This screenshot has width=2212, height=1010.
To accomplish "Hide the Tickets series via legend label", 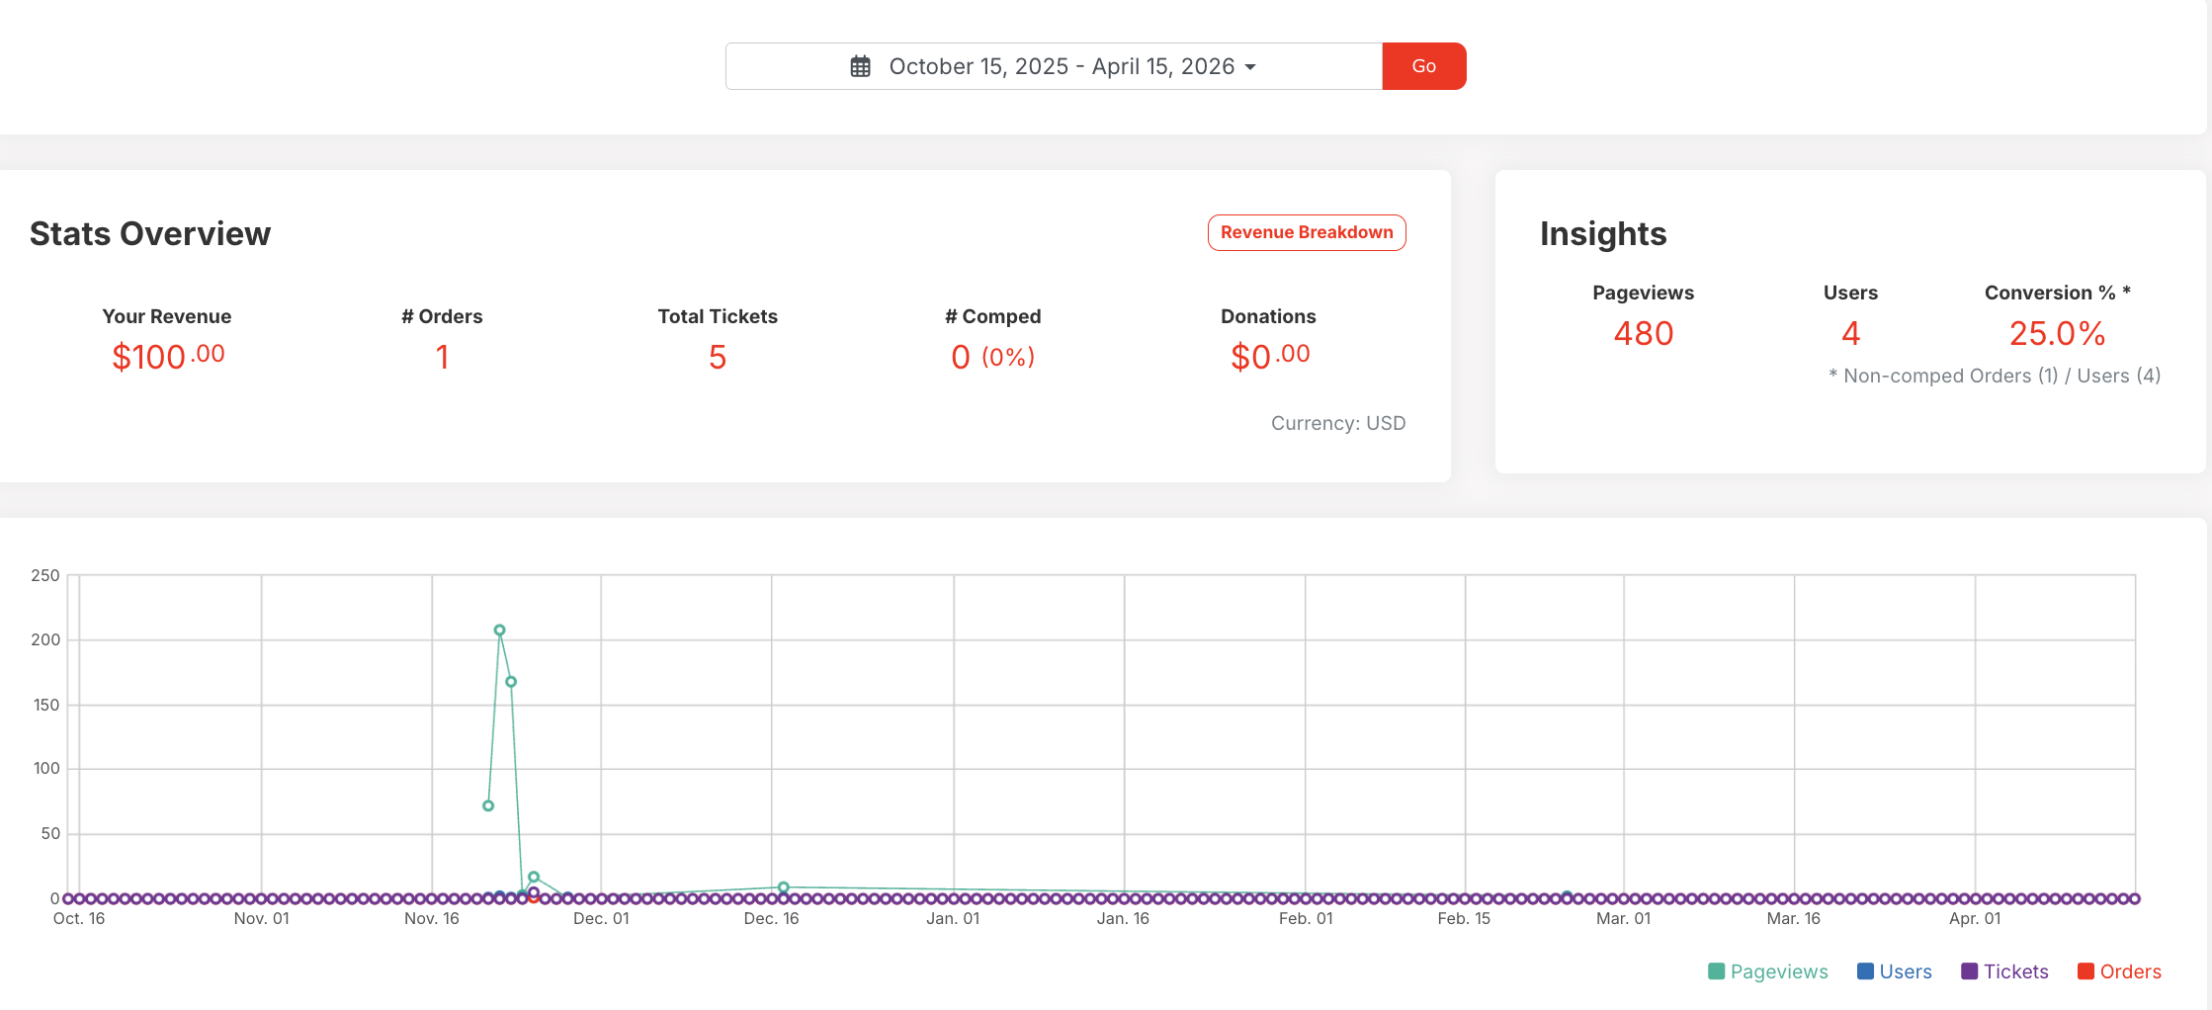I will click(x=2016, y=971).
